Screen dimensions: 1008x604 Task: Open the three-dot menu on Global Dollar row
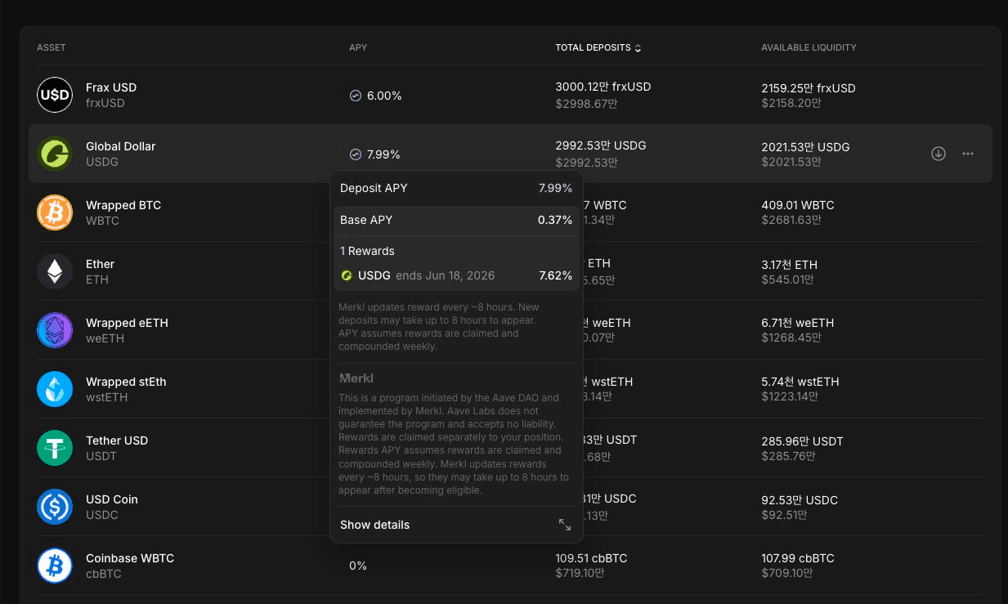968,154
